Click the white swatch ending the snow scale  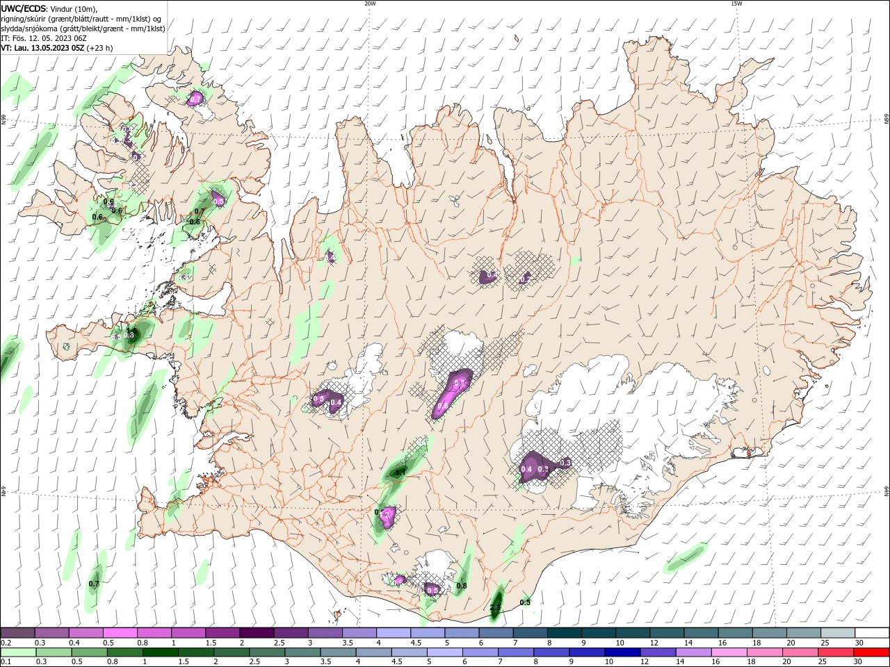[x=872, y=632]
